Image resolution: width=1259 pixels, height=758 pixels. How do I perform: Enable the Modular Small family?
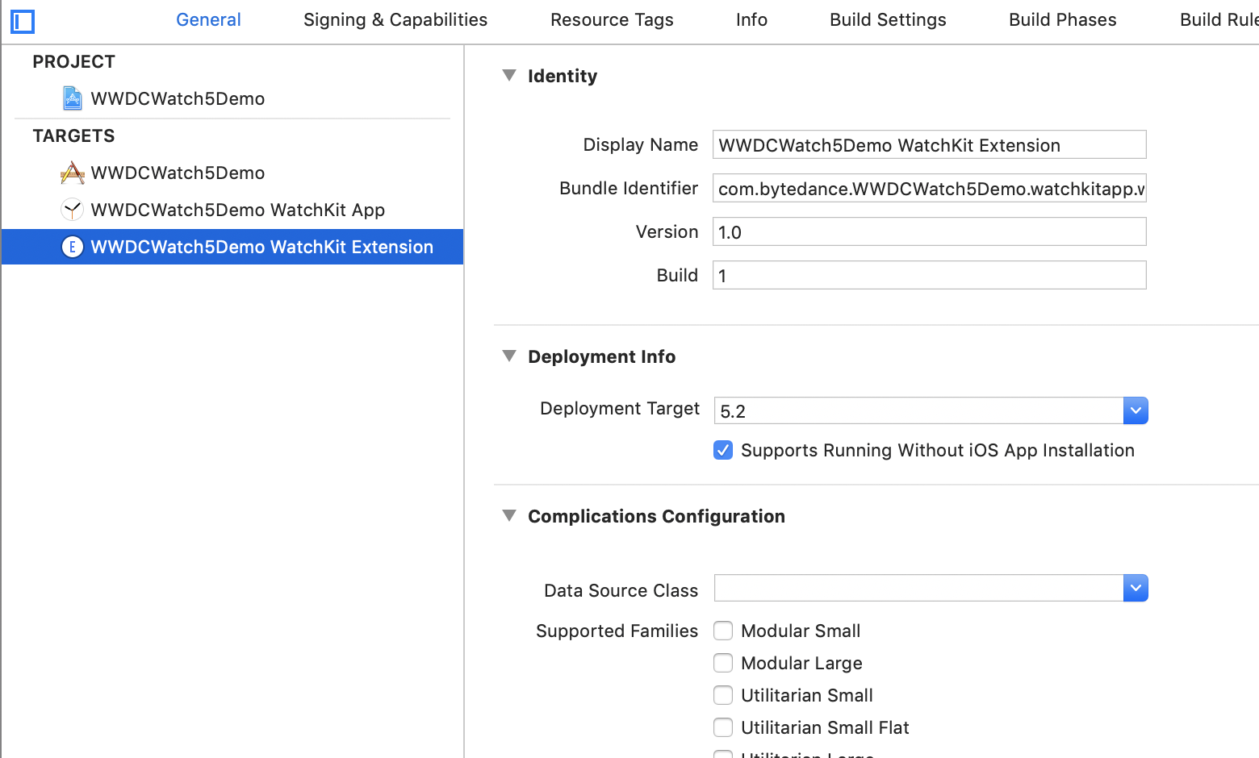tap(723, 631)
